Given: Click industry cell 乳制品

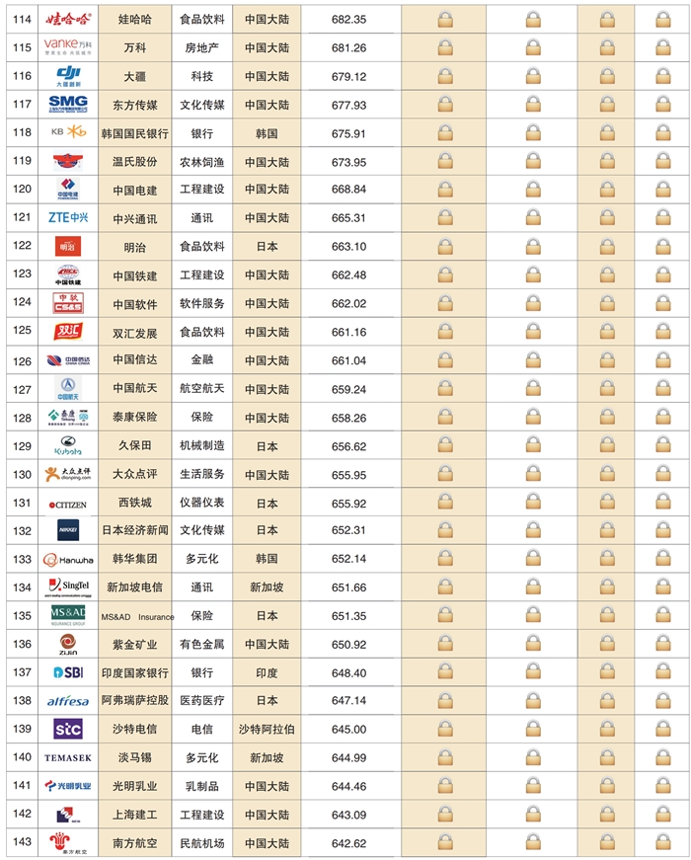Looking at the screenshot, I should [202, 786].
